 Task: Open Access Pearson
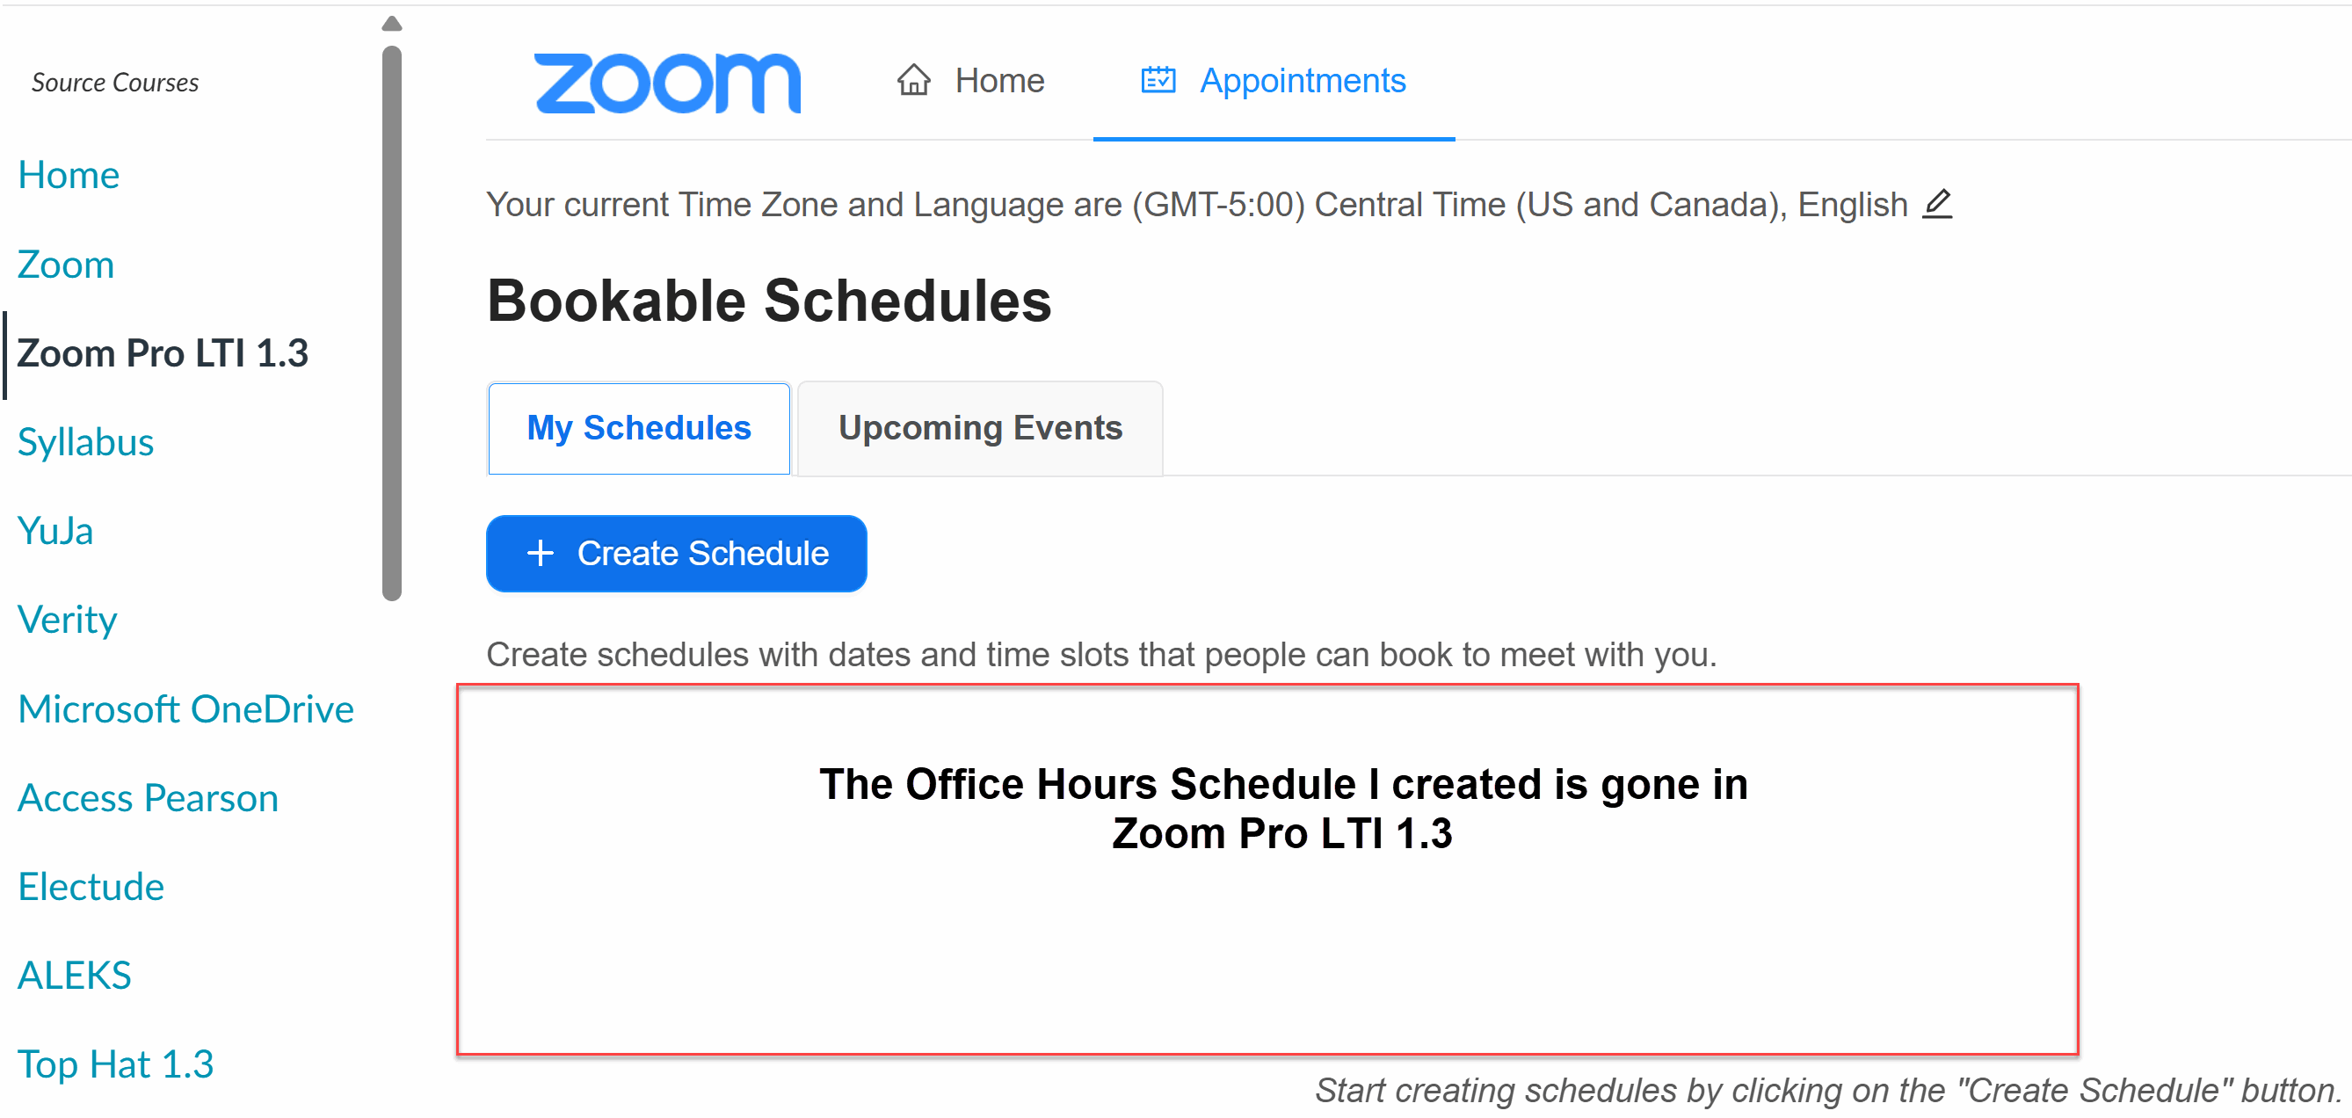(148, 796)
